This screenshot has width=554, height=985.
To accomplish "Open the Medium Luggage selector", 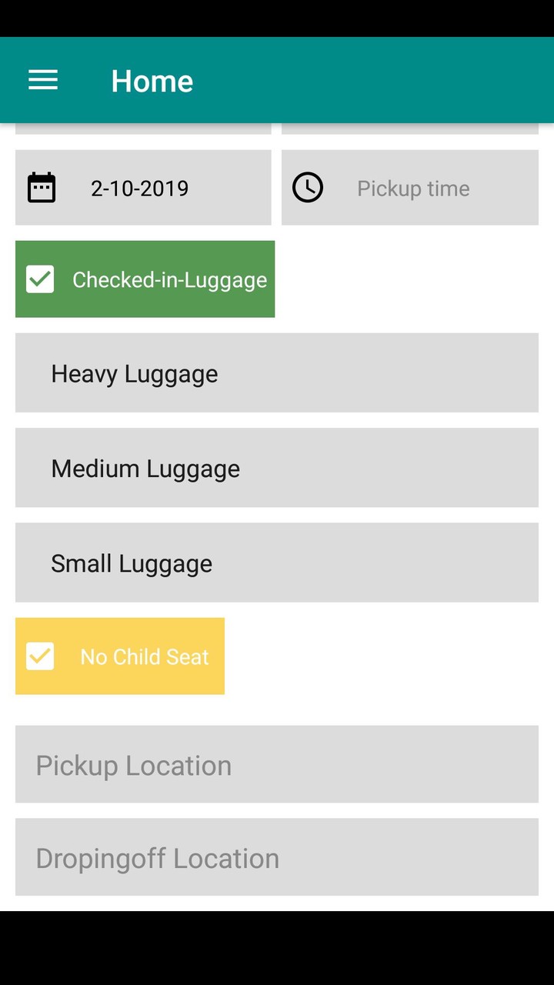I will (277, 467).
